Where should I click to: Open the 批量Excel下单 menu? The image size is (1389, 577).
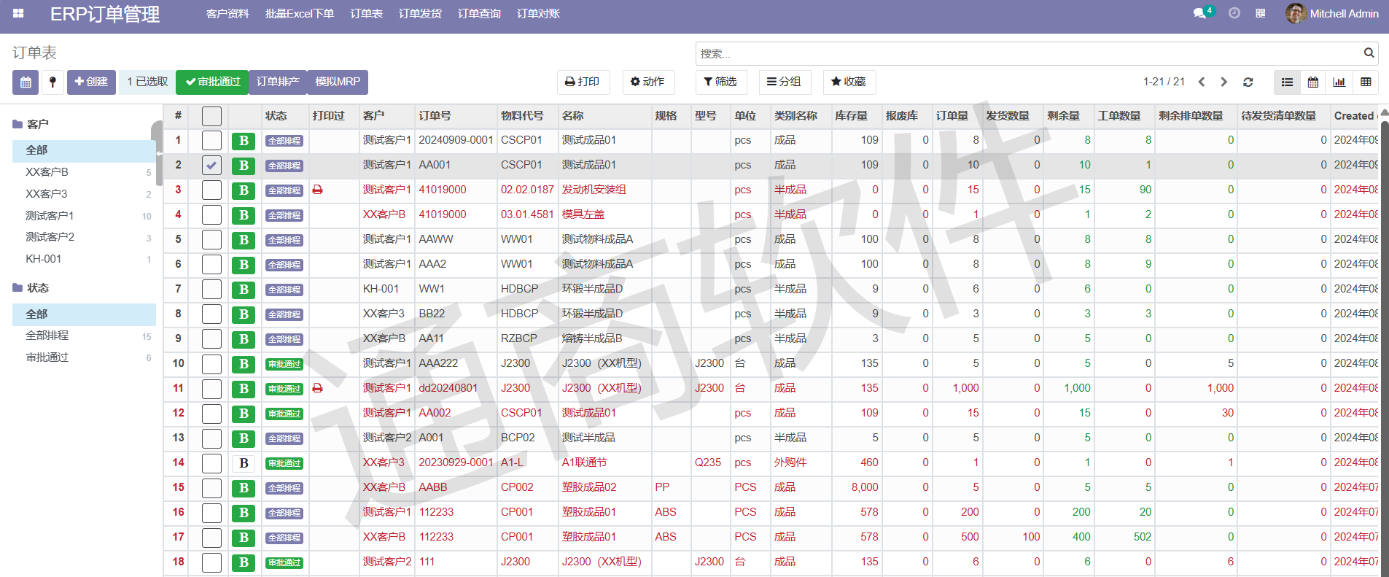299,14
